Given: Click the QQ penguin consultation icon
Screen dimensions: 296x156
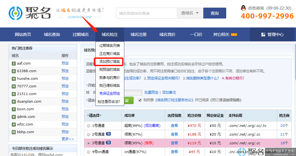Looking at the screenshot, I should tap(243, 8).
